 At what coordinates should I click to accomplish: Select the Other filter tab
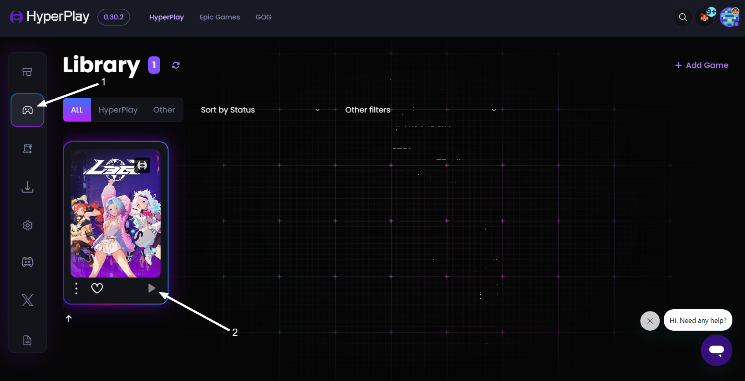pos(164,110)
